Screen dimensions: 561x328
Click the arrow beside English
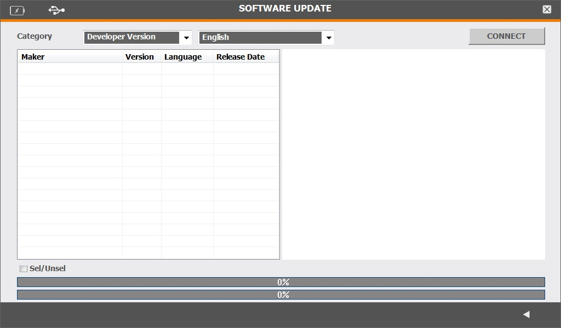(x=329, y=38)
